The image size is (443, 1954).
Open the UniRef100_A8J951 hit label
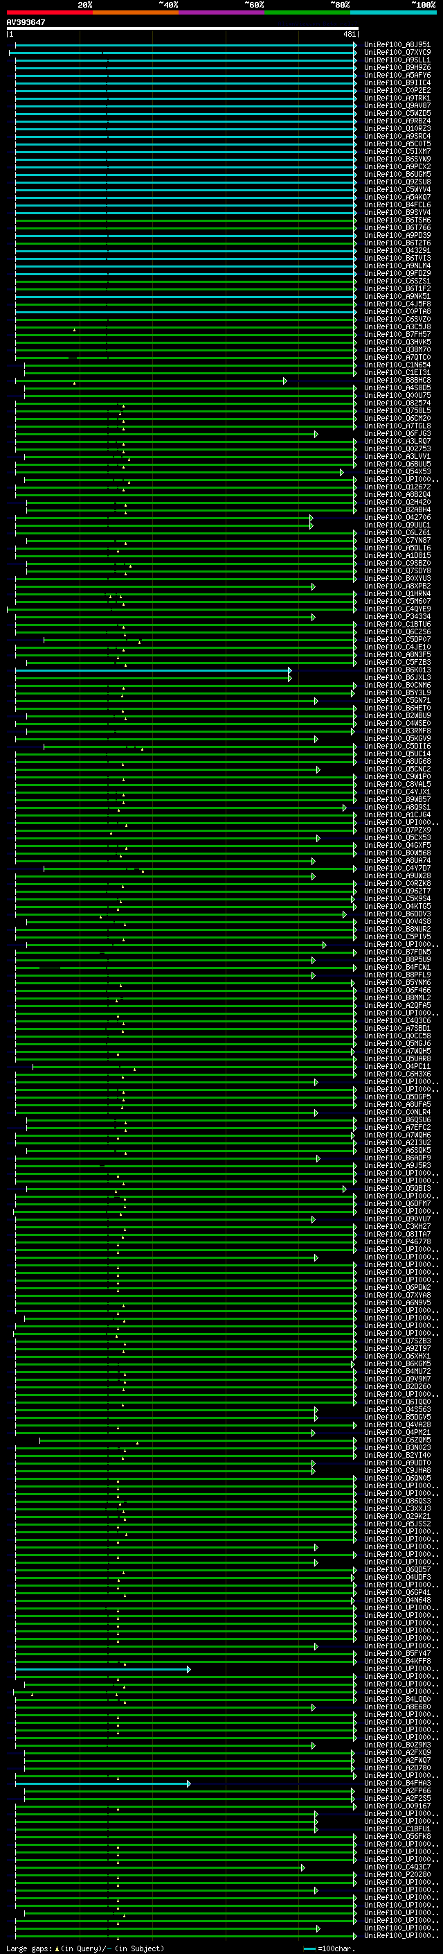397,45
